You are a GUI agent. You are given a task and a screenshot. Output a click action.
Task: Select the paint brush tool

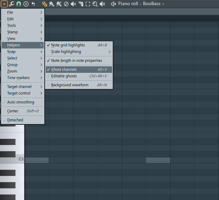(x=52, y=4)
